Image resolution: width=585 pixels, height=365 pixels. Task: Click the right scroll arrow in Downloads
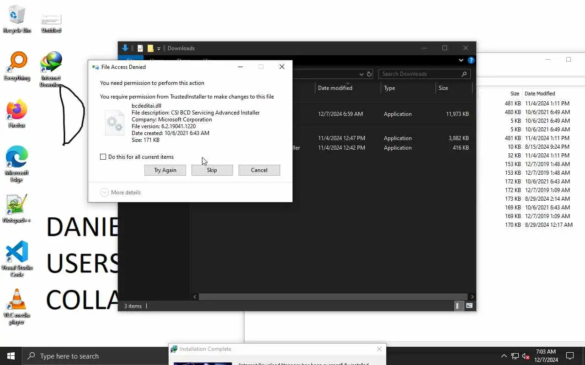coord(472,297)
